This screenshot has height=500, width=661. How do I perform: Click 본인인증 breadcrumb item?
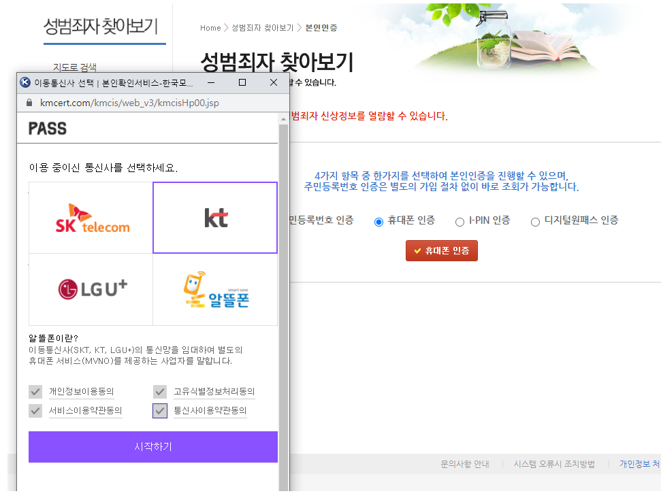(x=321, y=28)
